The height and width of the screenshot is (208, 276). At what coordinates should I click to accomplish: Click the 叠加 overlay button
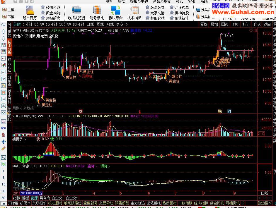tap(214, 25)
